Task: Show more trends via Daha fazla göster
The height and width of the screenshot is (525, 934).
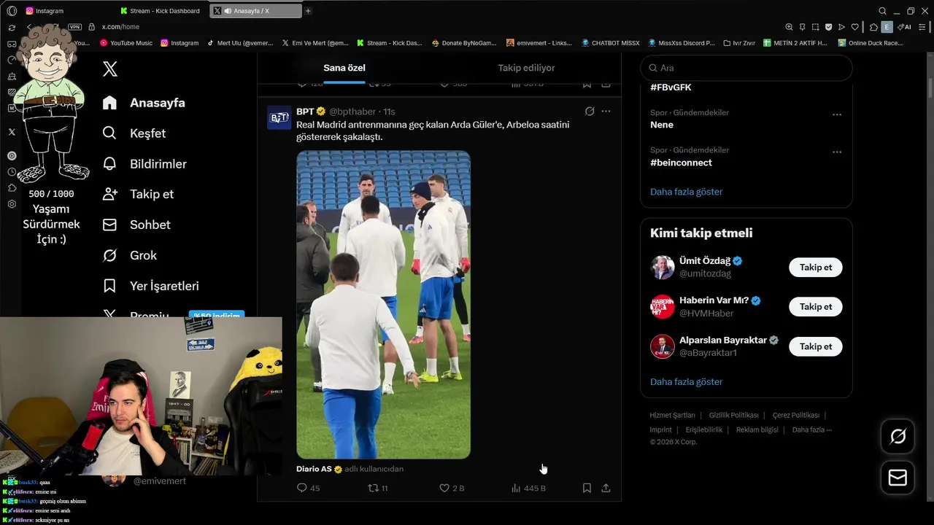Action: (x=686, y=192)
